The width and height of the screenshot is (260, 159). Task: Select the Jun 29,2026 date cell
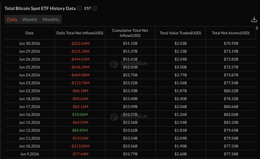pyautogui.click(x=29, y=51)
